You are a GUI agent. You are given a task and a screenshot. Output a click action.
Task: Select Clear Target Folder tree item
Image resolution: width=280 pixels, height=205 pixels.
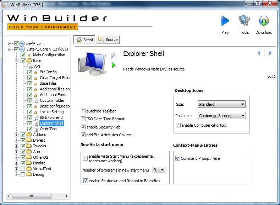[55, 78]
